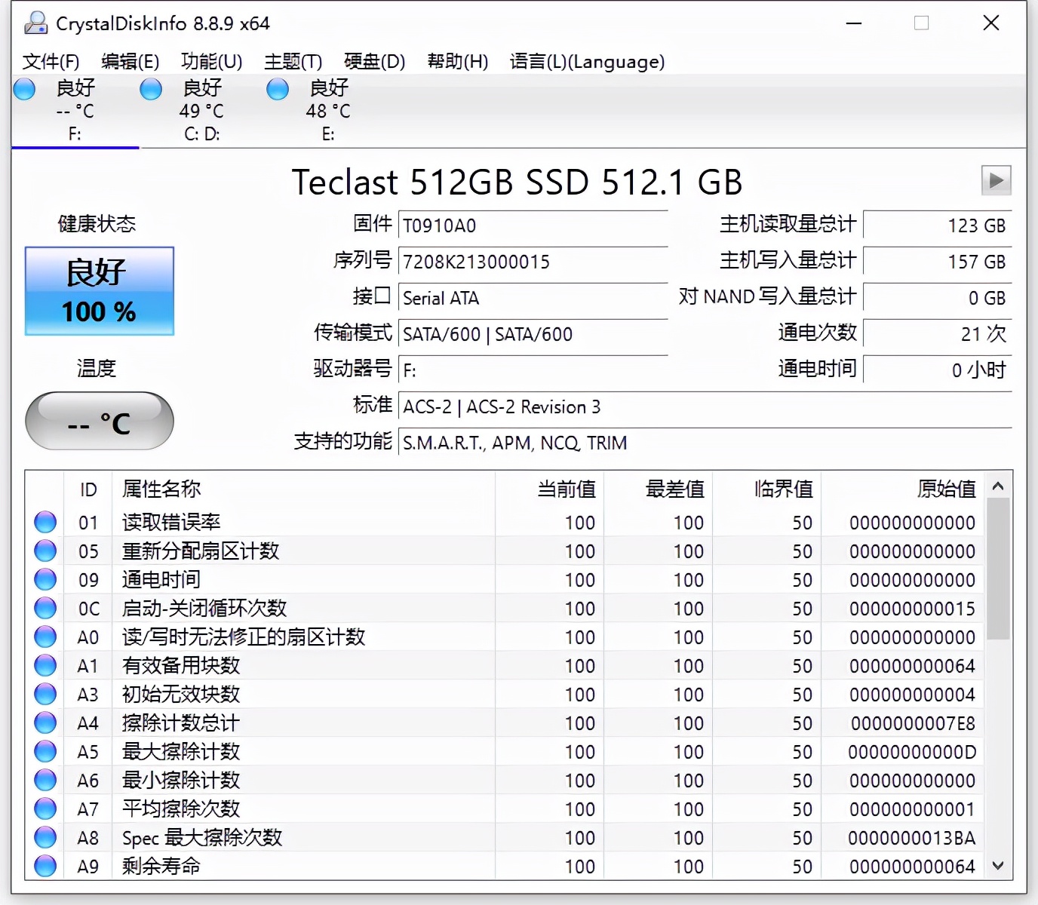Open the 主题(T) menu

click(293, 62)
